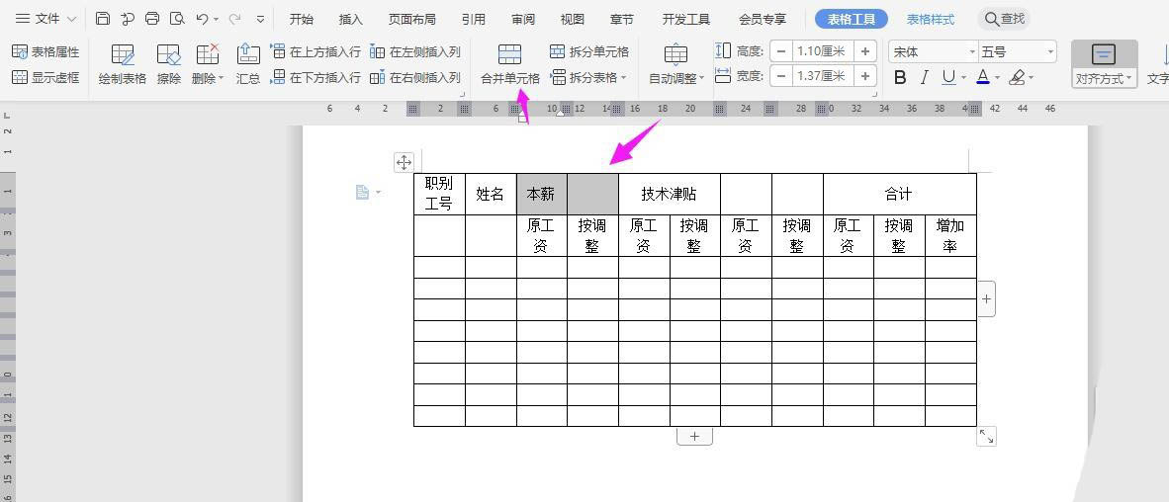Increase row height with plus button
The image size is (1169, 502).
click(x=864, y=51)
